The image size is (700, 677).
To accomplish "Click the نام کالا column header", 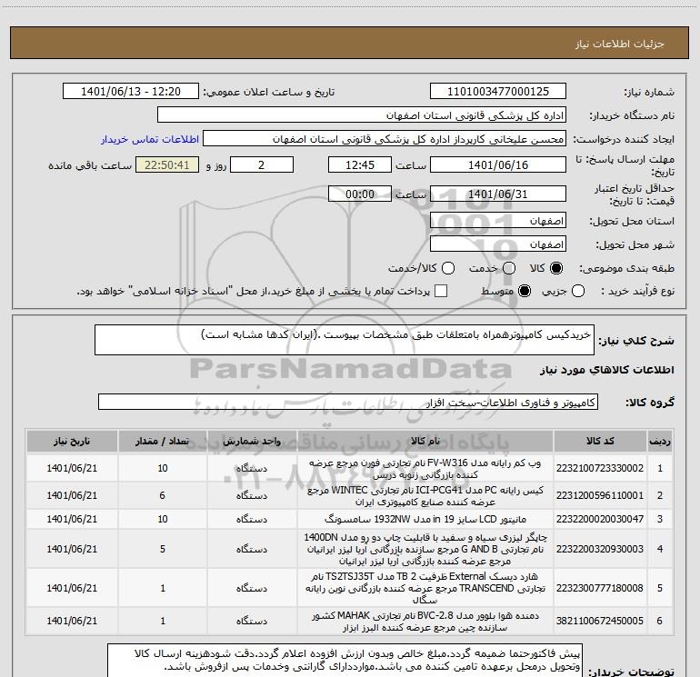I will tap(425, 442).
